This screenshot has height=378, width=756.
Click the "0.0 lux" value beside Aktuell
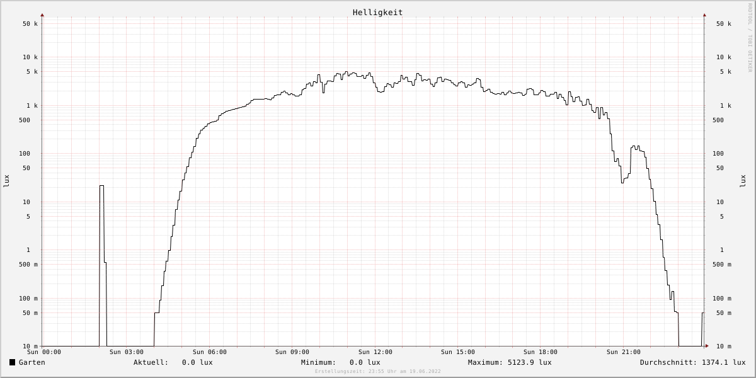[x=197, y=362]
